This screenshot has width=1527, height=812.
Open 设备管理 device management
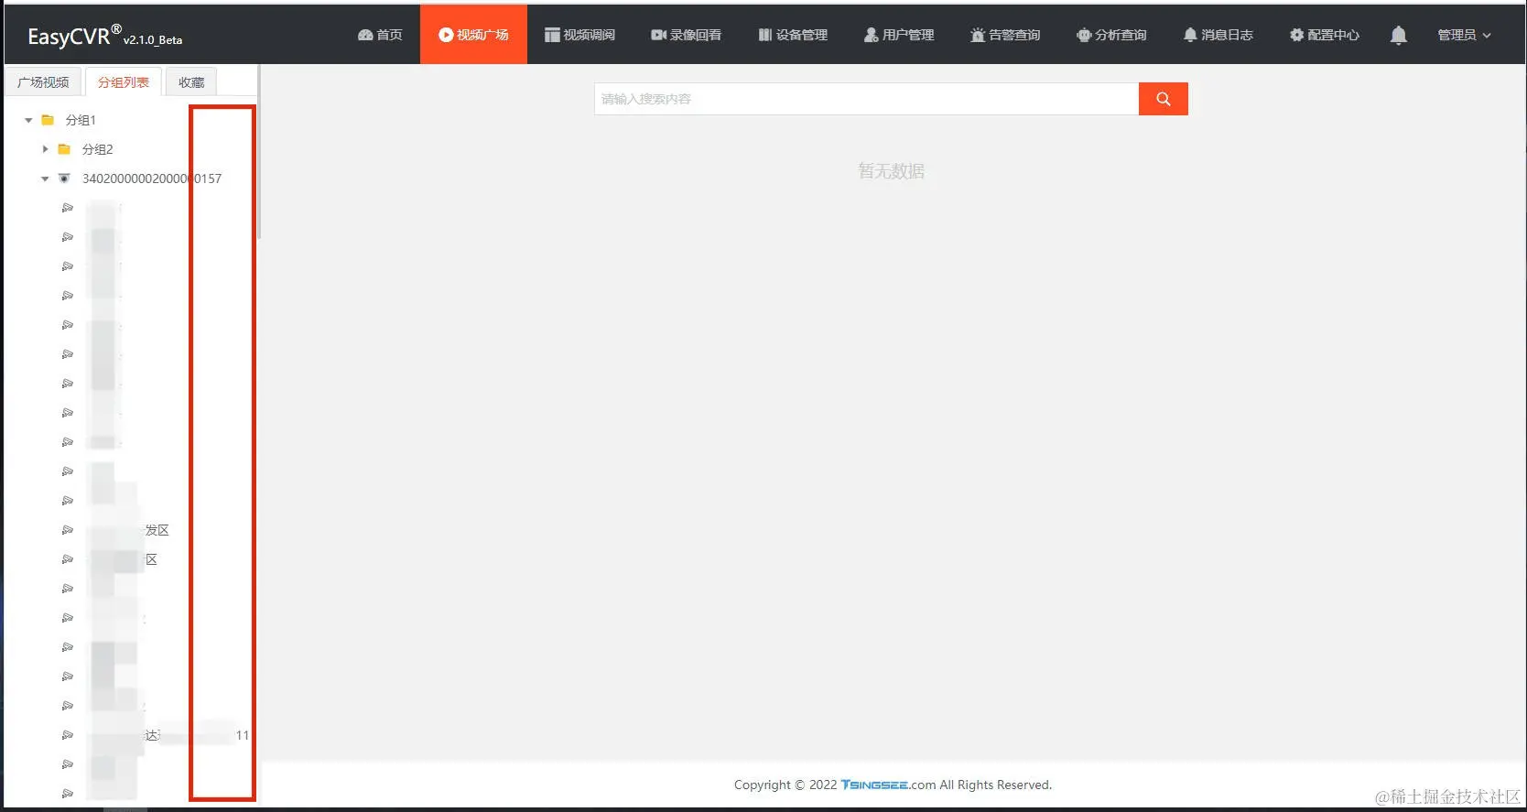point(793,35)
